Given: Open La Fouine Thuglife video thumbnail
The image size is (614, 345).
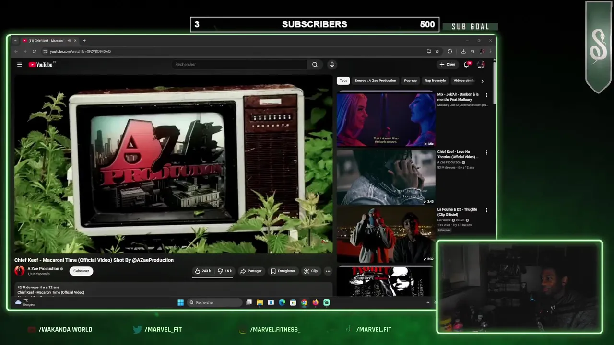Looking at the screenshot, I should tap(386, 234).
